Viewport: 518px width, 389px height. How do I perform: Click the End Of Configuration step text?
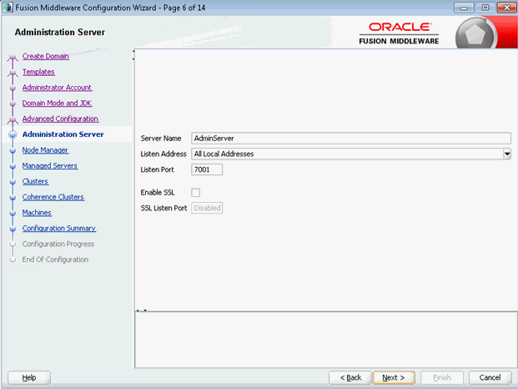[x=55, y=260]
